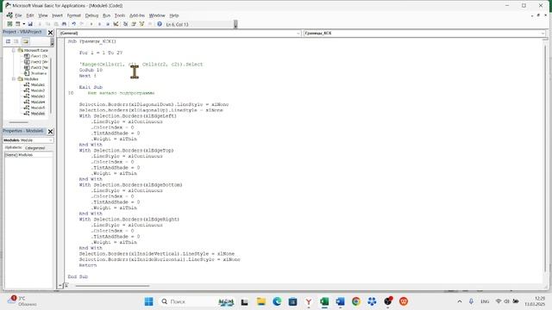
Task: Switch to the Categorized properties tab
Action: pyautogui.click(x=34, y=148)
